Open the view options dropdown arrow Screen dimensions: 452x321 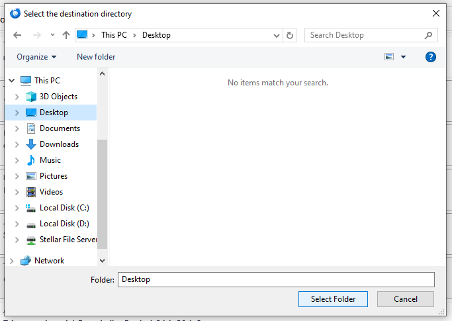[403, 57]
